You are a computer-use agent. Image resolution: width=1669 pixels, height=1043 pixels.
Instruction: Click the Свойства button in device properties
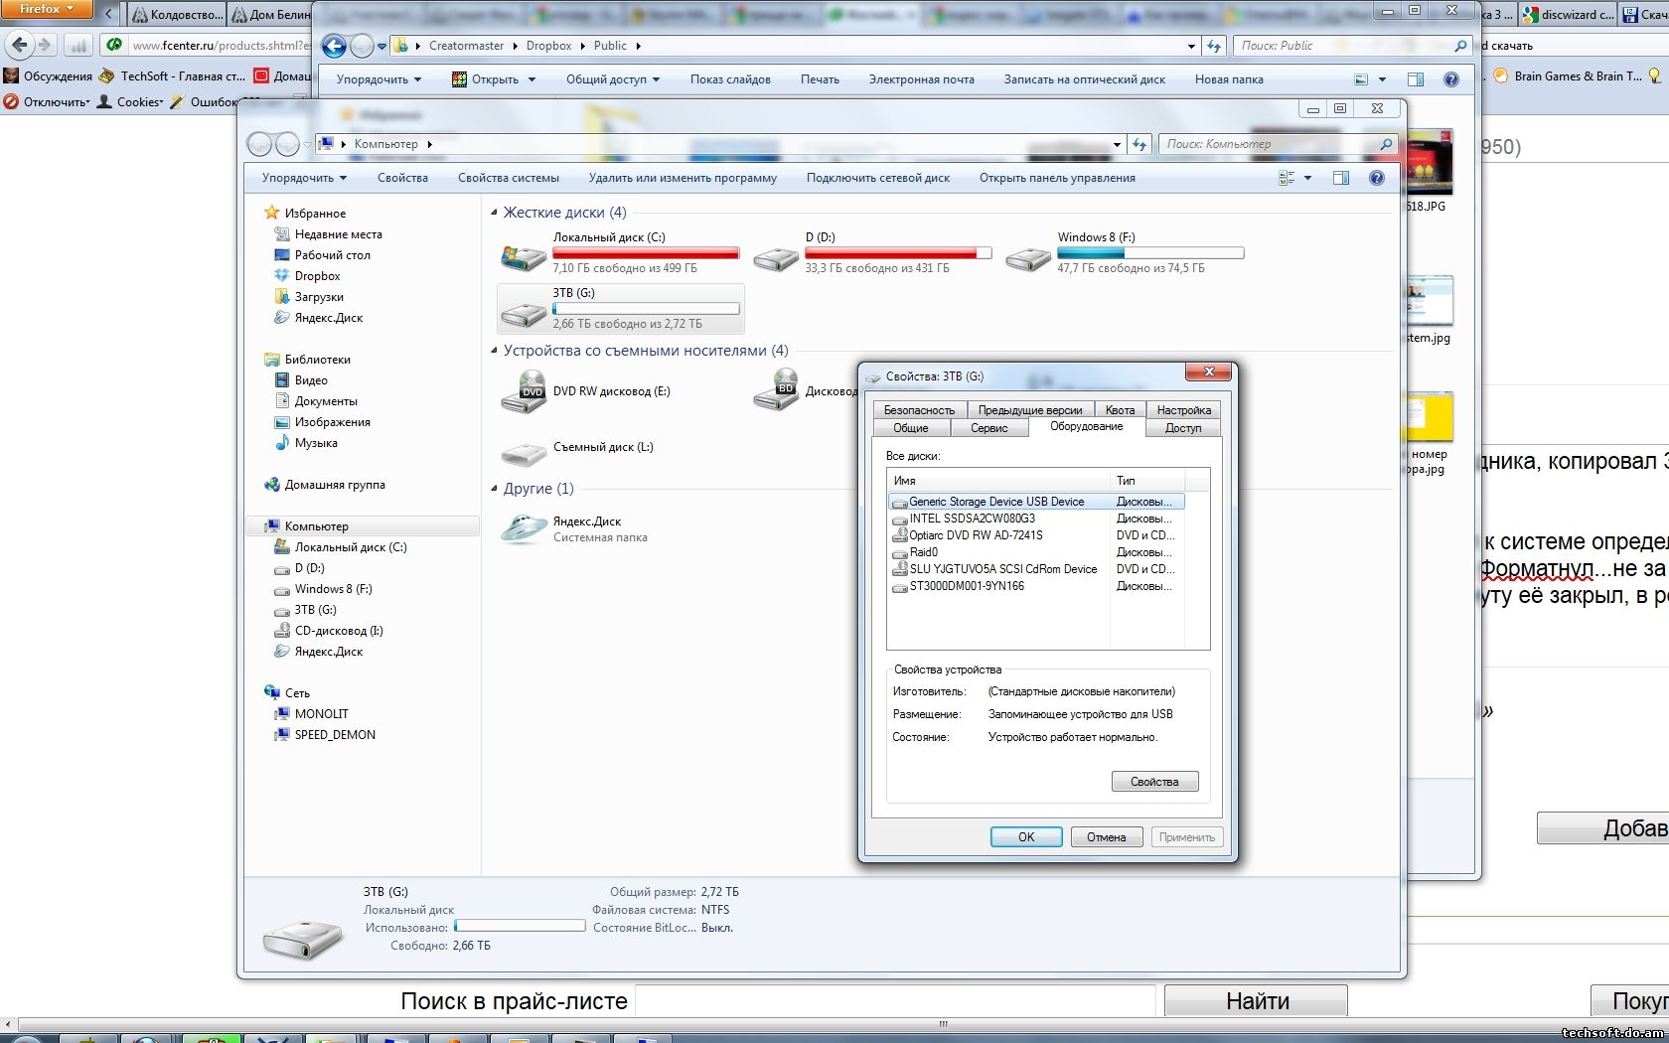1154,782
